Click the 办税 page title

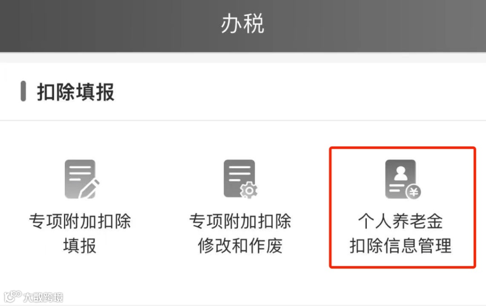tap(243, 24)
